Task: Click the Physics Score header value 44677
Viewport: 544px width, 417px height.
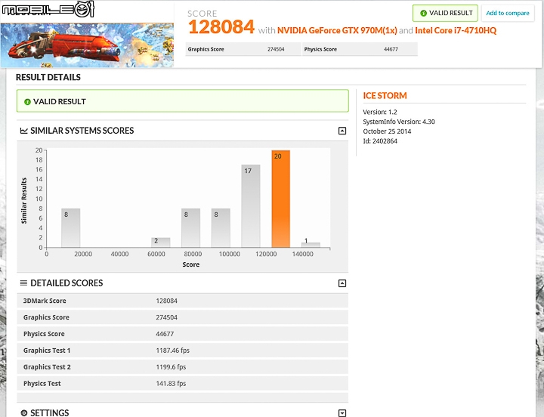Action: [x=391, y=49]
